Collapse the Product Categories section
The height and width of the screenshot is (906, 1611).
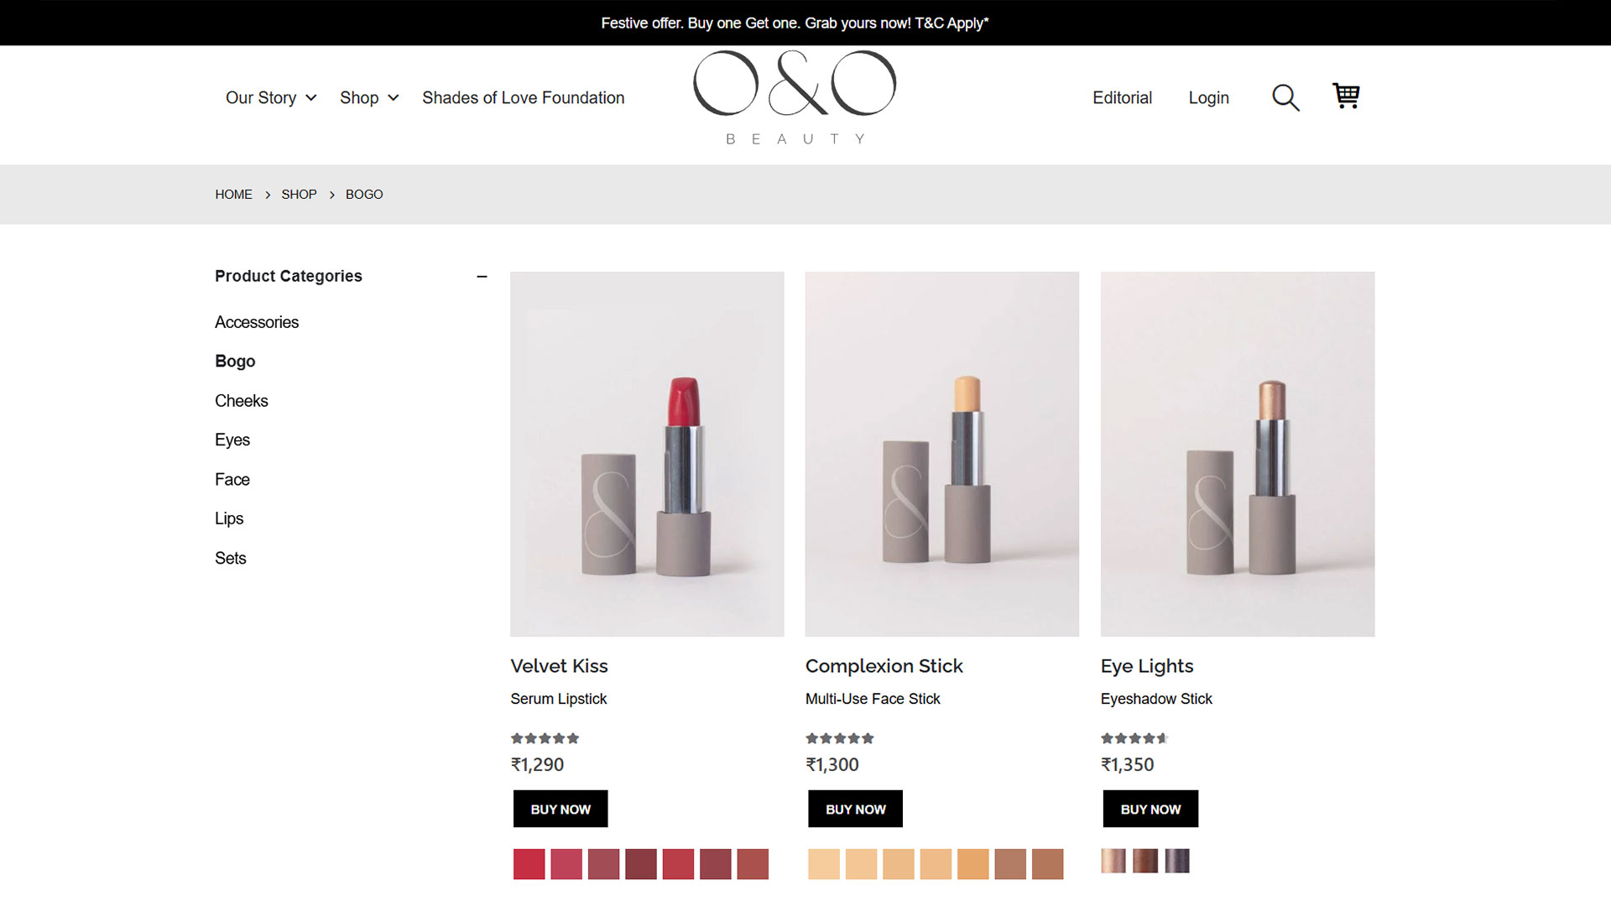pos(482,276)
